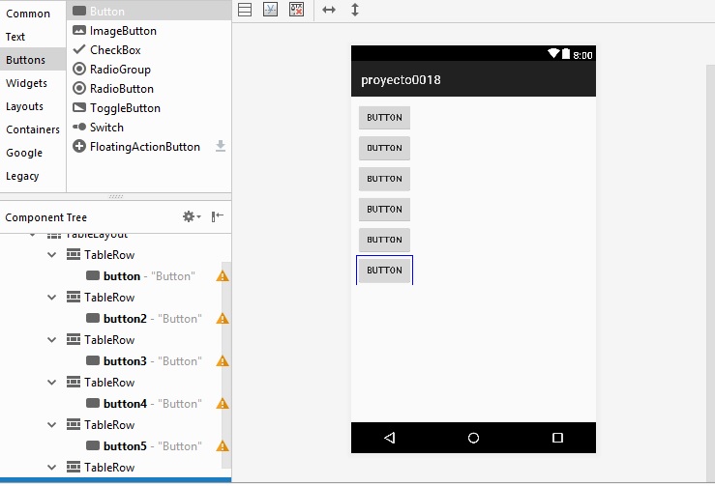Collapse the TableRow containing button2
This screenshot has width=715, height=486.
pyautogui.click(x=52, y=298)
